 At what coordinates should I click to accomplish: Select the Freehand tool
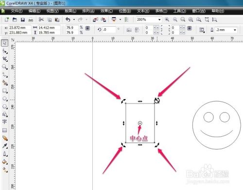(4, 75)
